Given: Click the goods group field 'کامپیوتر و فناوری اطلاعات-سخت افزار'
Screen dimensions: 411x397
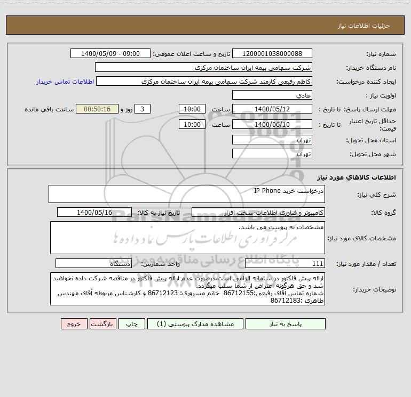Looking at the screenshot, I should 258,212.
